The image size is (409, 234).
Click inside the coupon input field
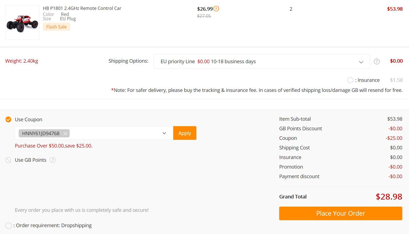(115, 133)
